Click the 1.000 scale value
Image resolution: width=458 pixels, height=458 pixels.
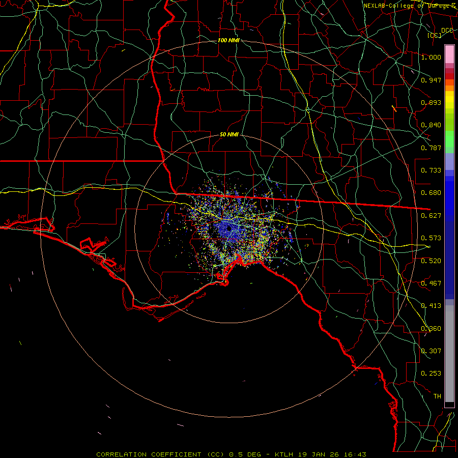431,57
